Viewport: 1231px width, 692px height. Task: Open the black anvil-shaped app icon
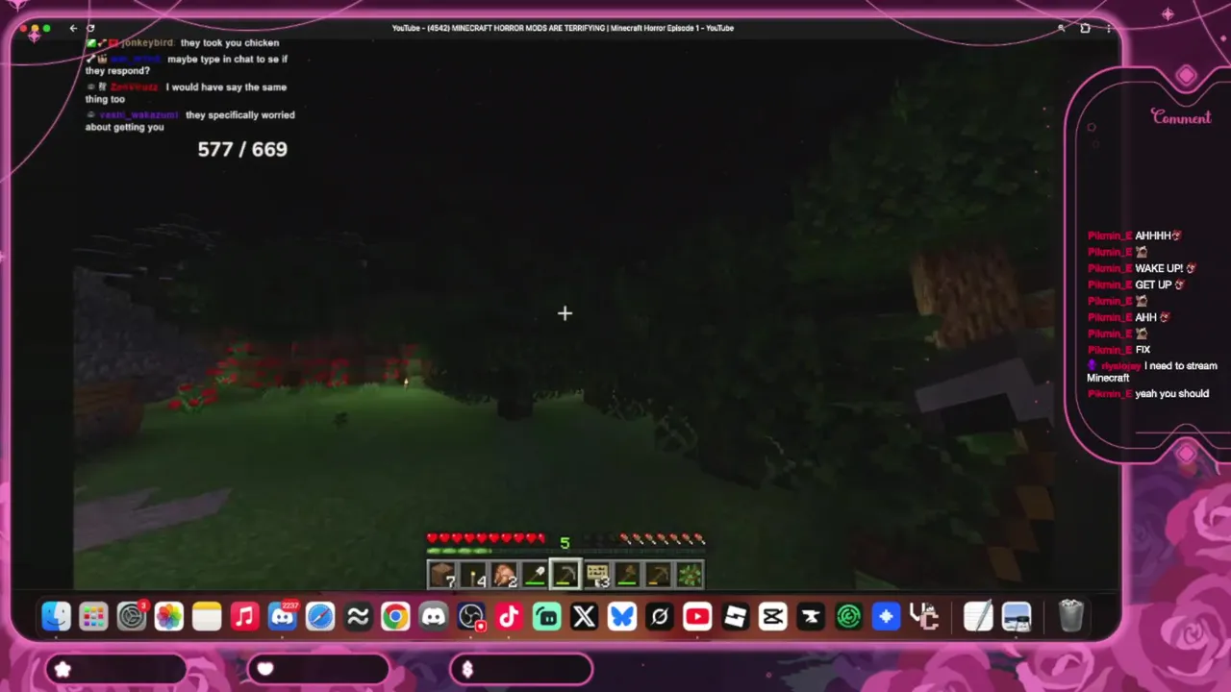[811, 616]
